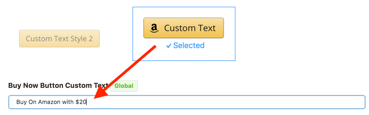The width and height of the screenshot is (369, 115).
Task: Click the blue checkmark beside Selected
Action: [x=169, y=46]
